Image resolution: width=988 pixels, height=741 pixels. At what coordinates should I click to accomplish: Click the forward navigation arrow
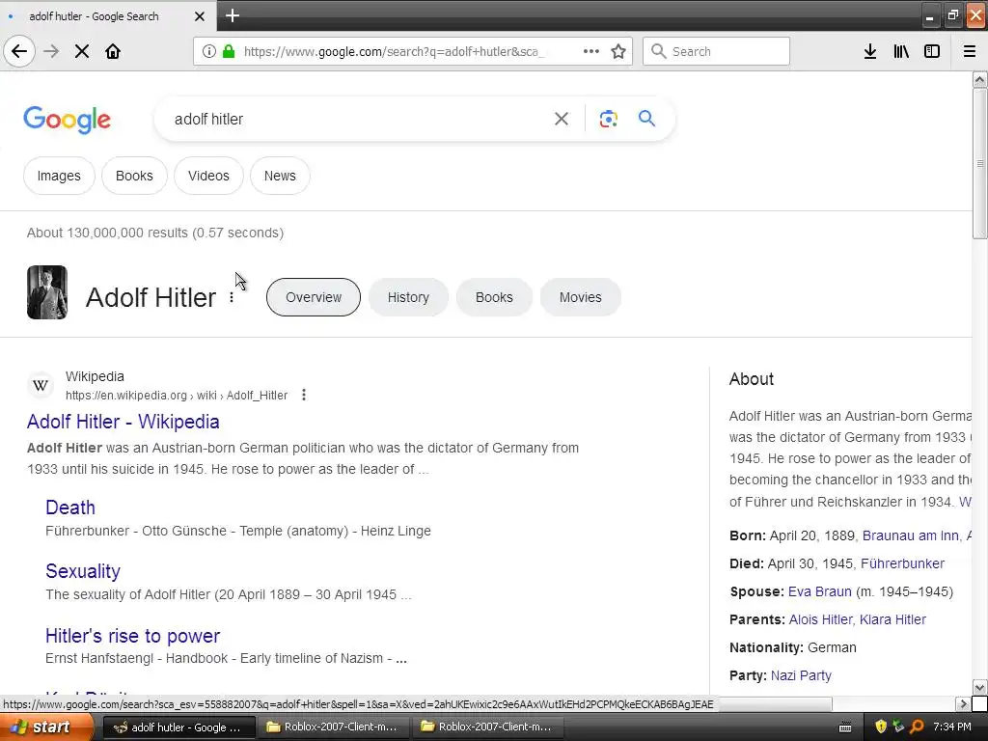pos(51,51)
